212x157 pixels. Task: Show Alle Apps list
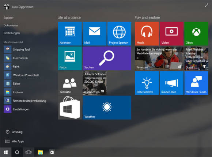point(15,141)
